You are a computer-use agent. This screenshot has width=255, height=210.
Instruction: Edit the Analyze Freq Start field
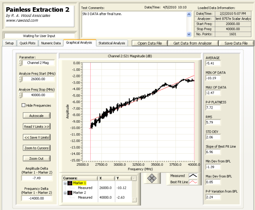[x=39, y=79]
